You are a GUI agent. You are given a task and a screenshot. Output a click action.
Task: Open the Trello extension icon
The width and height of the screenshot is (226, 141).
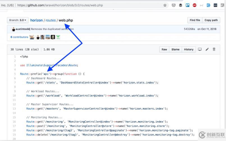[x=188, y=5]
